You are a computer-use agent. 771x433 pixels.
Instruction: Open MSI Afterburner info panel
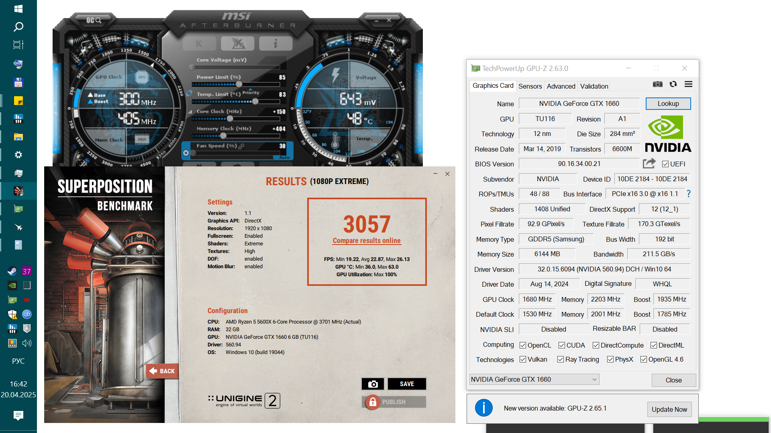(275, 43)
